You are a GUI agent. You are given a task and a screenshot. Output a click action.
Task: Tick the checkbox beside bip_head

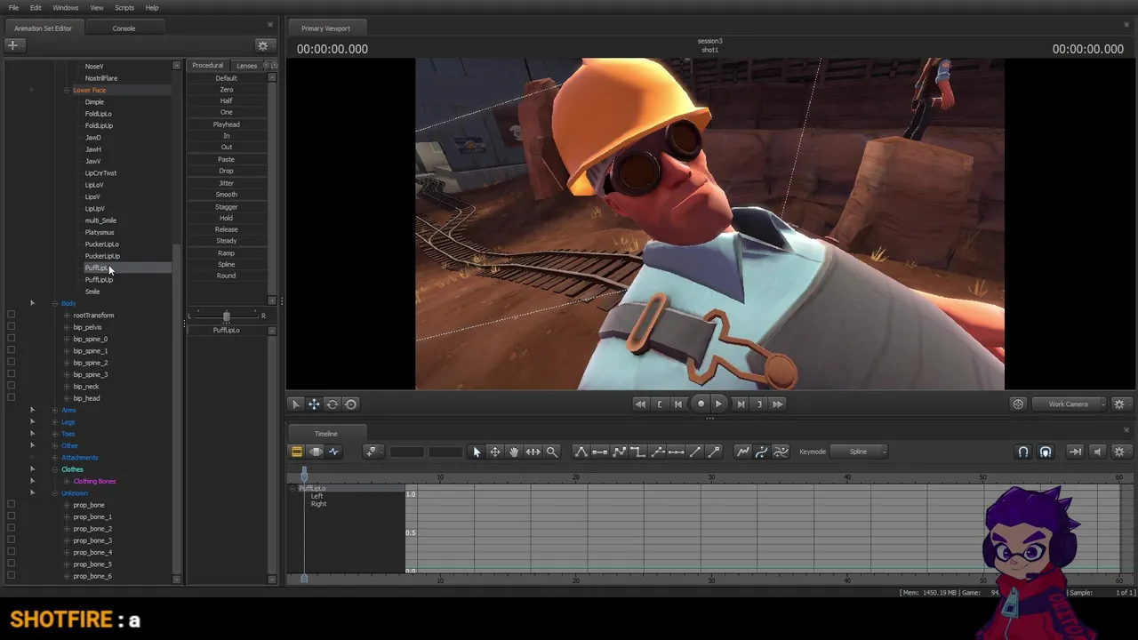(x=11, y=398)
